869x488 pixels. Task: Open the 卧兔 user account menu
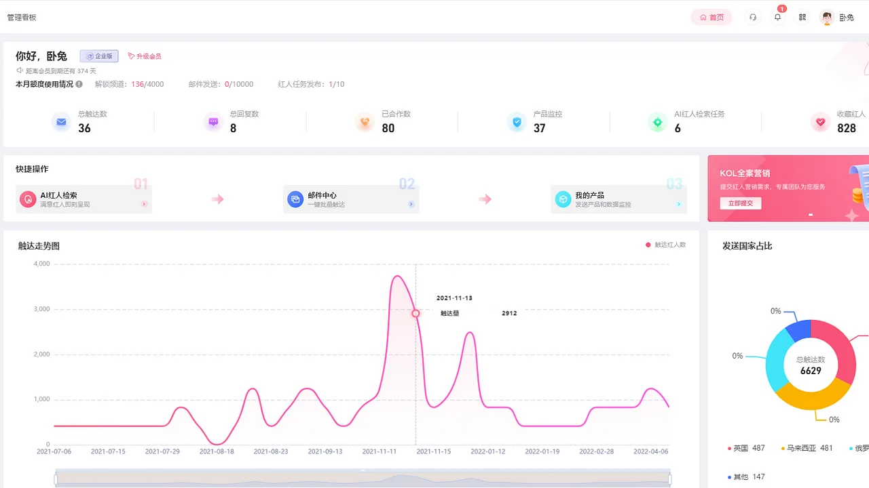(837, 18)
